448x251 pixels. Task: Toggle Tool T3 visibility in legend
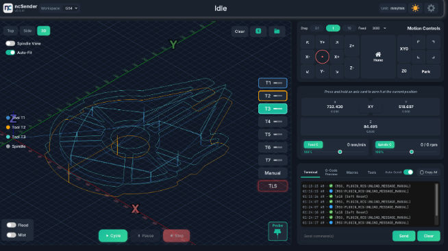pyautogui.click(x=16, y=137)
